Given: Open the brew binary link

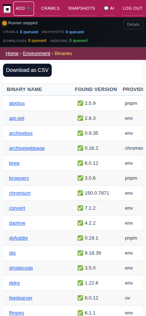Looking at the screenshot, I should click(14, 163).
